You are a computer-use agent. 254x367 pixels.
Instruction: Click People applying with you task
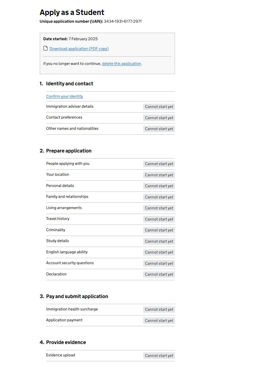click(x=68, y=164)
